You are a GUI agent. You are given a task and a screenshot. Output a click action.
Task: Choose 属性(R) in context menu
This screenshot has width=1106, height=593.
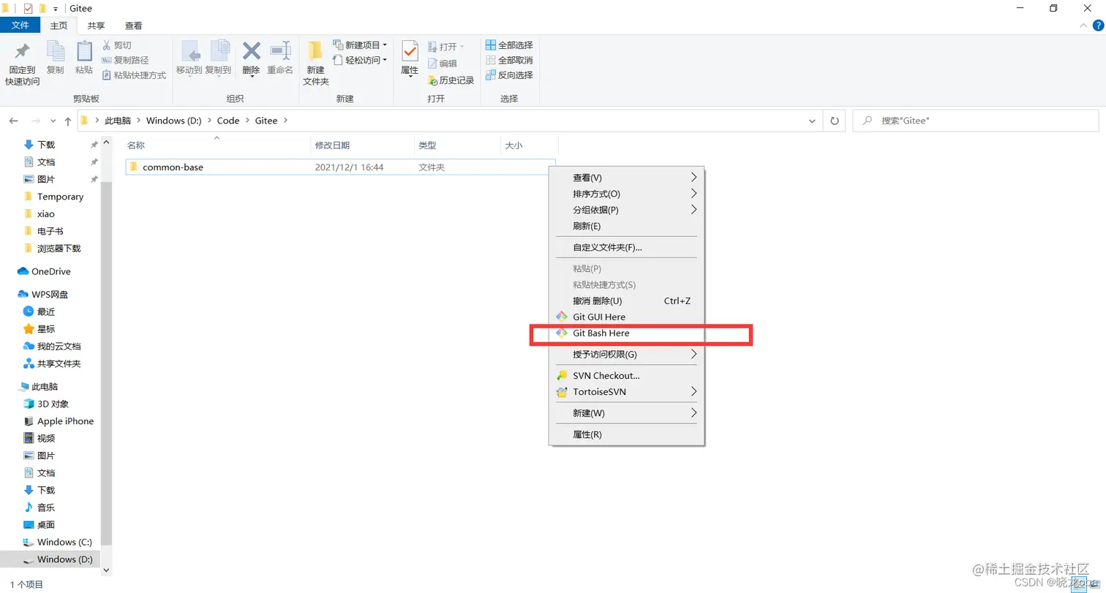626,434
